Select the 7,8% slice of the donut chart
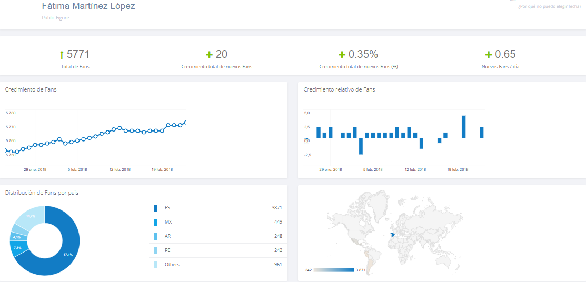586x282 pixels. tap(18, 248)
